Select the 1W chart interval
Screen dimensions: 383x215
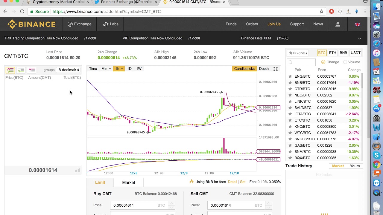(x=139, y=69)
